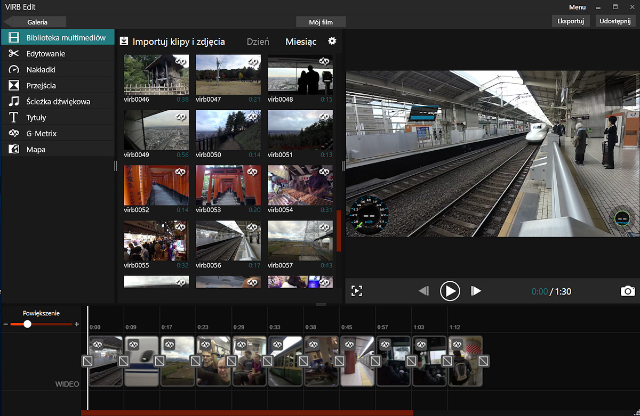
Task: Play the video preview
Action: tap(450, 291)
